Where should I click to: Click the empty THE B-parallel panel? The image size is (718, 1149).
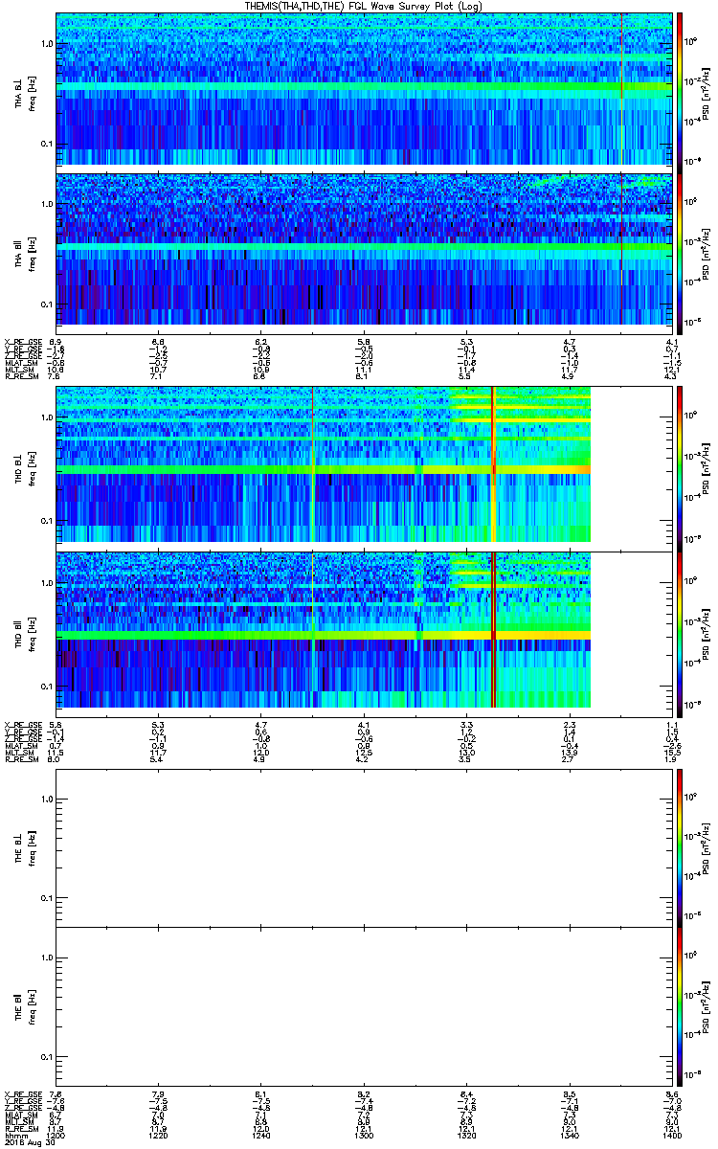click(x=364, y=1005)
